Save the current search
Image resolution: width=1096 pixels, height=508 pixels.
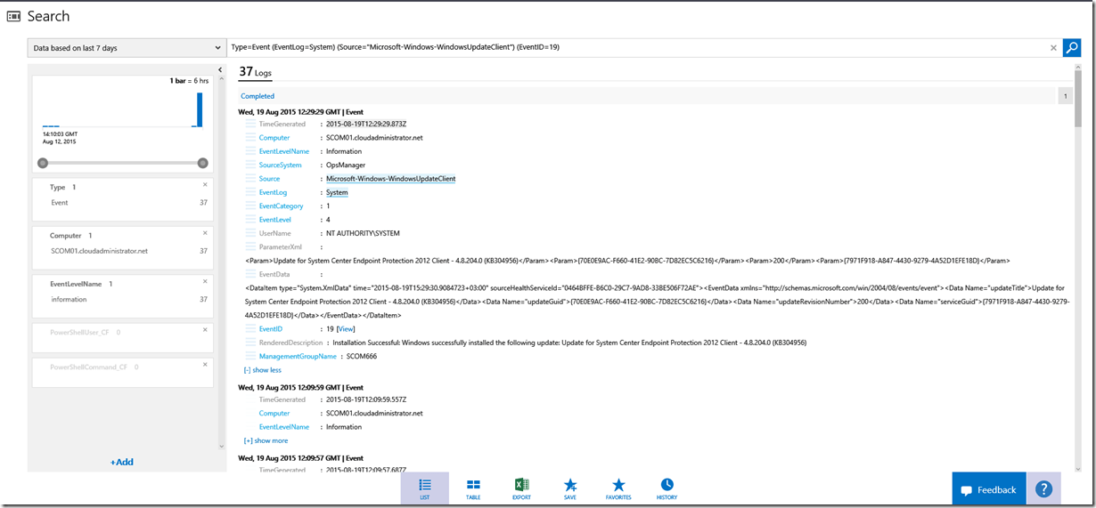click(x=570, y=488)
